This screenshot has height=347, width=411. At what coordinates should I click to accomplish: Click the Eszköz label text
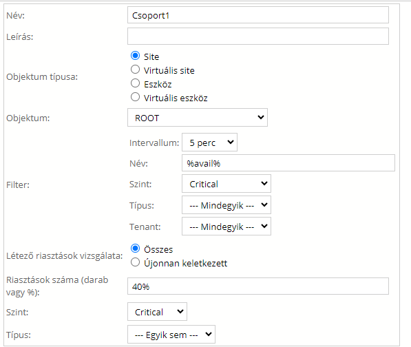[x=158, y=85]
